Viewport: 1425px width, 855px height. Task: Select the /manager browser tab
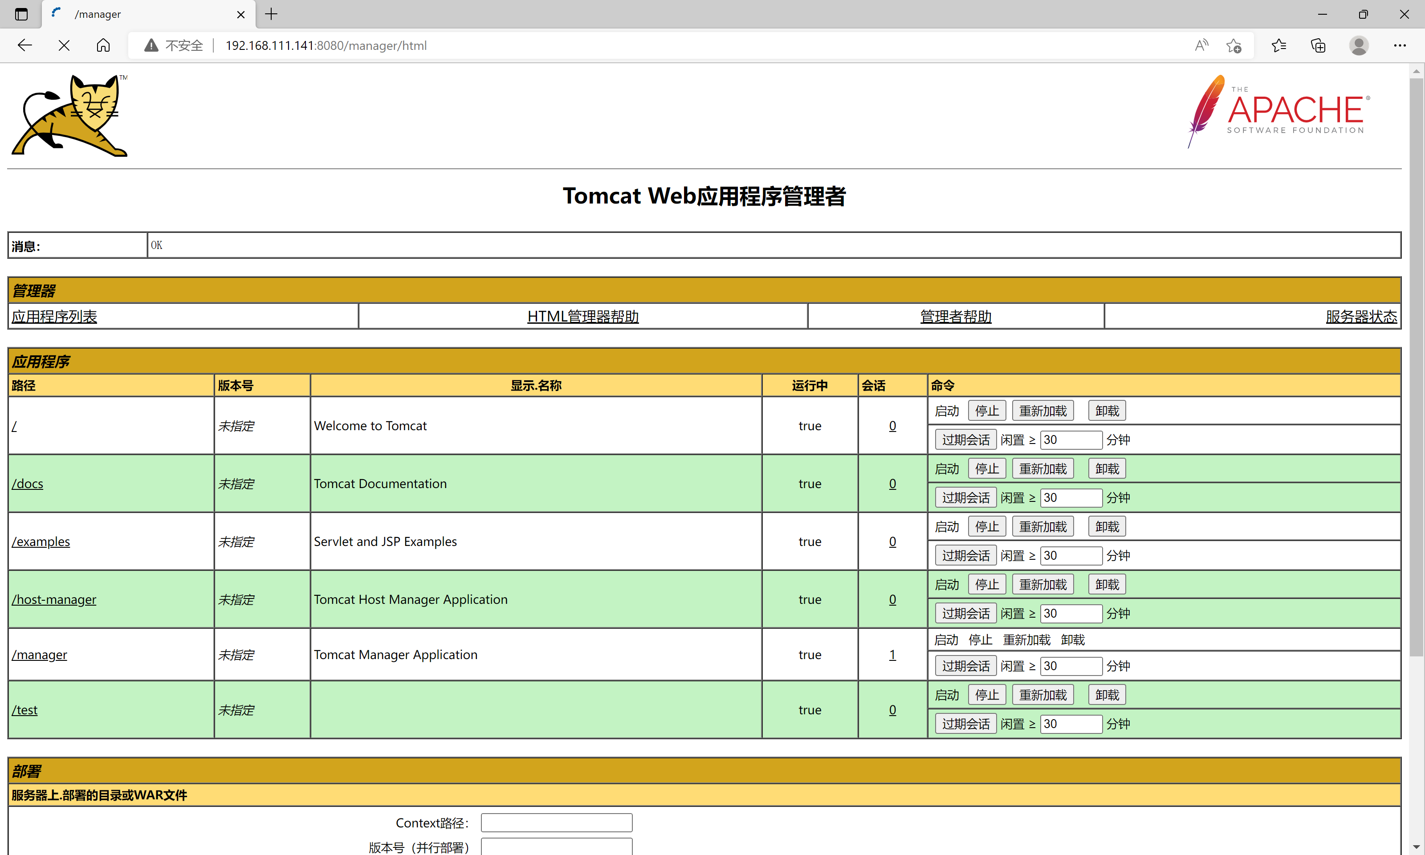click(149, 14)
